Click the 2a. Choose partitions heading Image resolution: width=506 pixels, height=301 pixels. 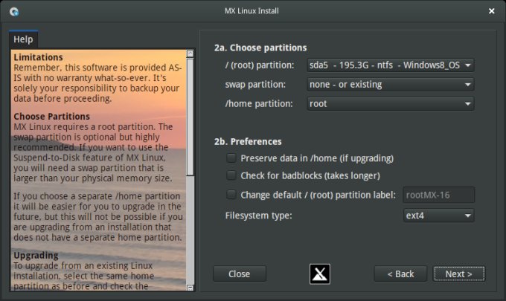pyautogui.click(x=260, y=48)
